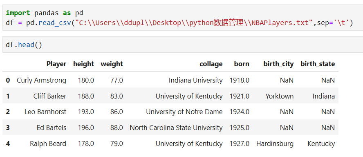Screen dimensions: 363x157
Task: Click the weight column header
Action: tap(112, 64)
